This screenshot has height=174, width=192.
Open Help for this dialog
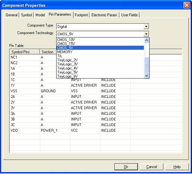click(x=177, y=167)
